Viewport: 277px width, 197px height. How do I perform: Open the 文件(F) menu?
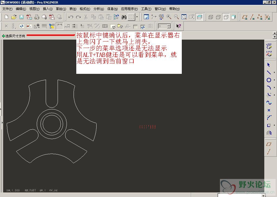pyautogui.click(x=7, y=9)
